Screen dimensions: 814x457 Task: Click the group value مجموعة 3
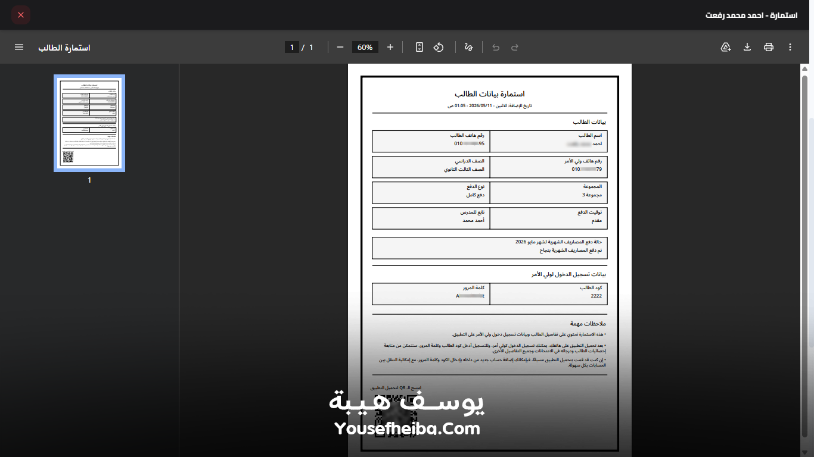click(592, 195)
